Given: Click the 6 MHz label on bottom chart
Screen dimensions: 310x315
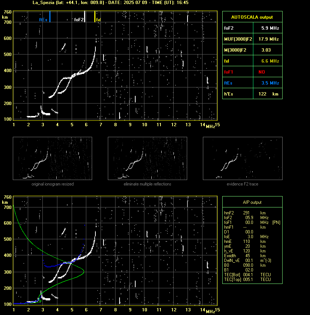Looking at the screenshot, I should pyautogui.click(x=86, y=310).
